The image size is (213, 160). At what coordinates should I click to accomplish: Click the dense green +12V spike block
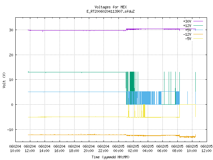132,82
